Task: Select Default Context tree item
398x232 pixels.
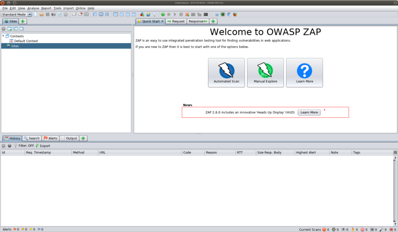Action: 24,41
